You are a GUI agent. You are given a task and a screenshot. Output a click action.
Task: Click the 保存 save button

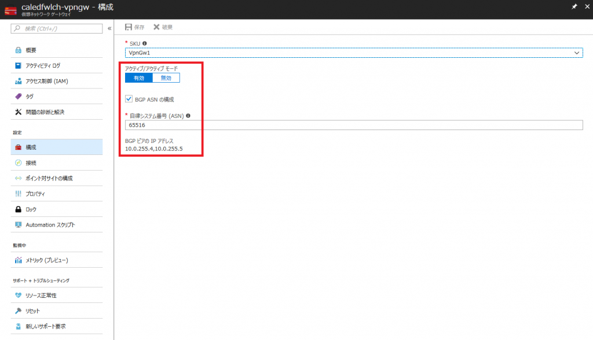point(134,27)
